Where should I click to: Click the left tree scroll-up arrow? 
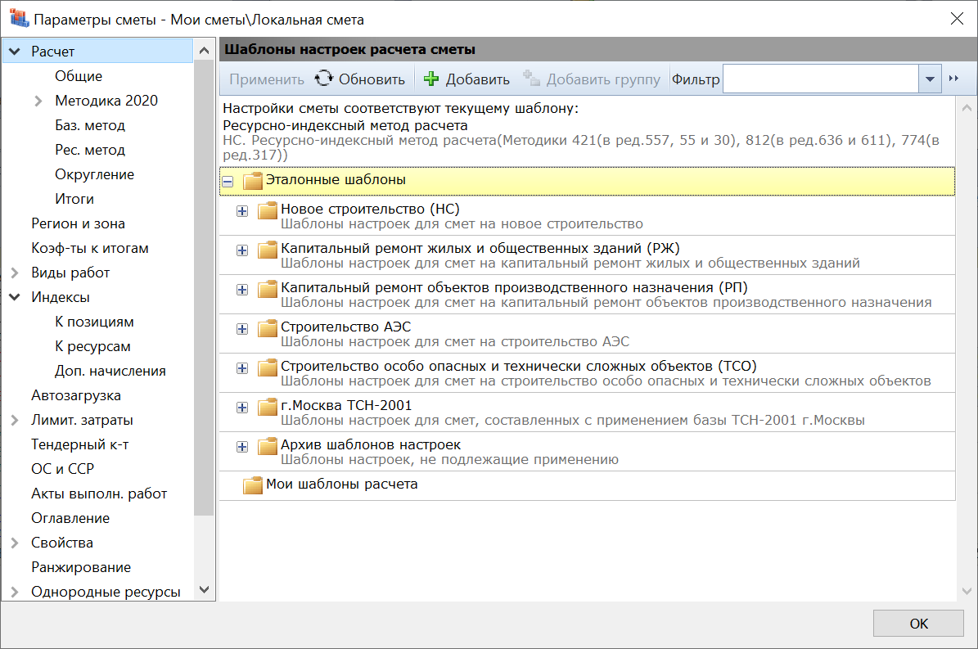(204, 51)
